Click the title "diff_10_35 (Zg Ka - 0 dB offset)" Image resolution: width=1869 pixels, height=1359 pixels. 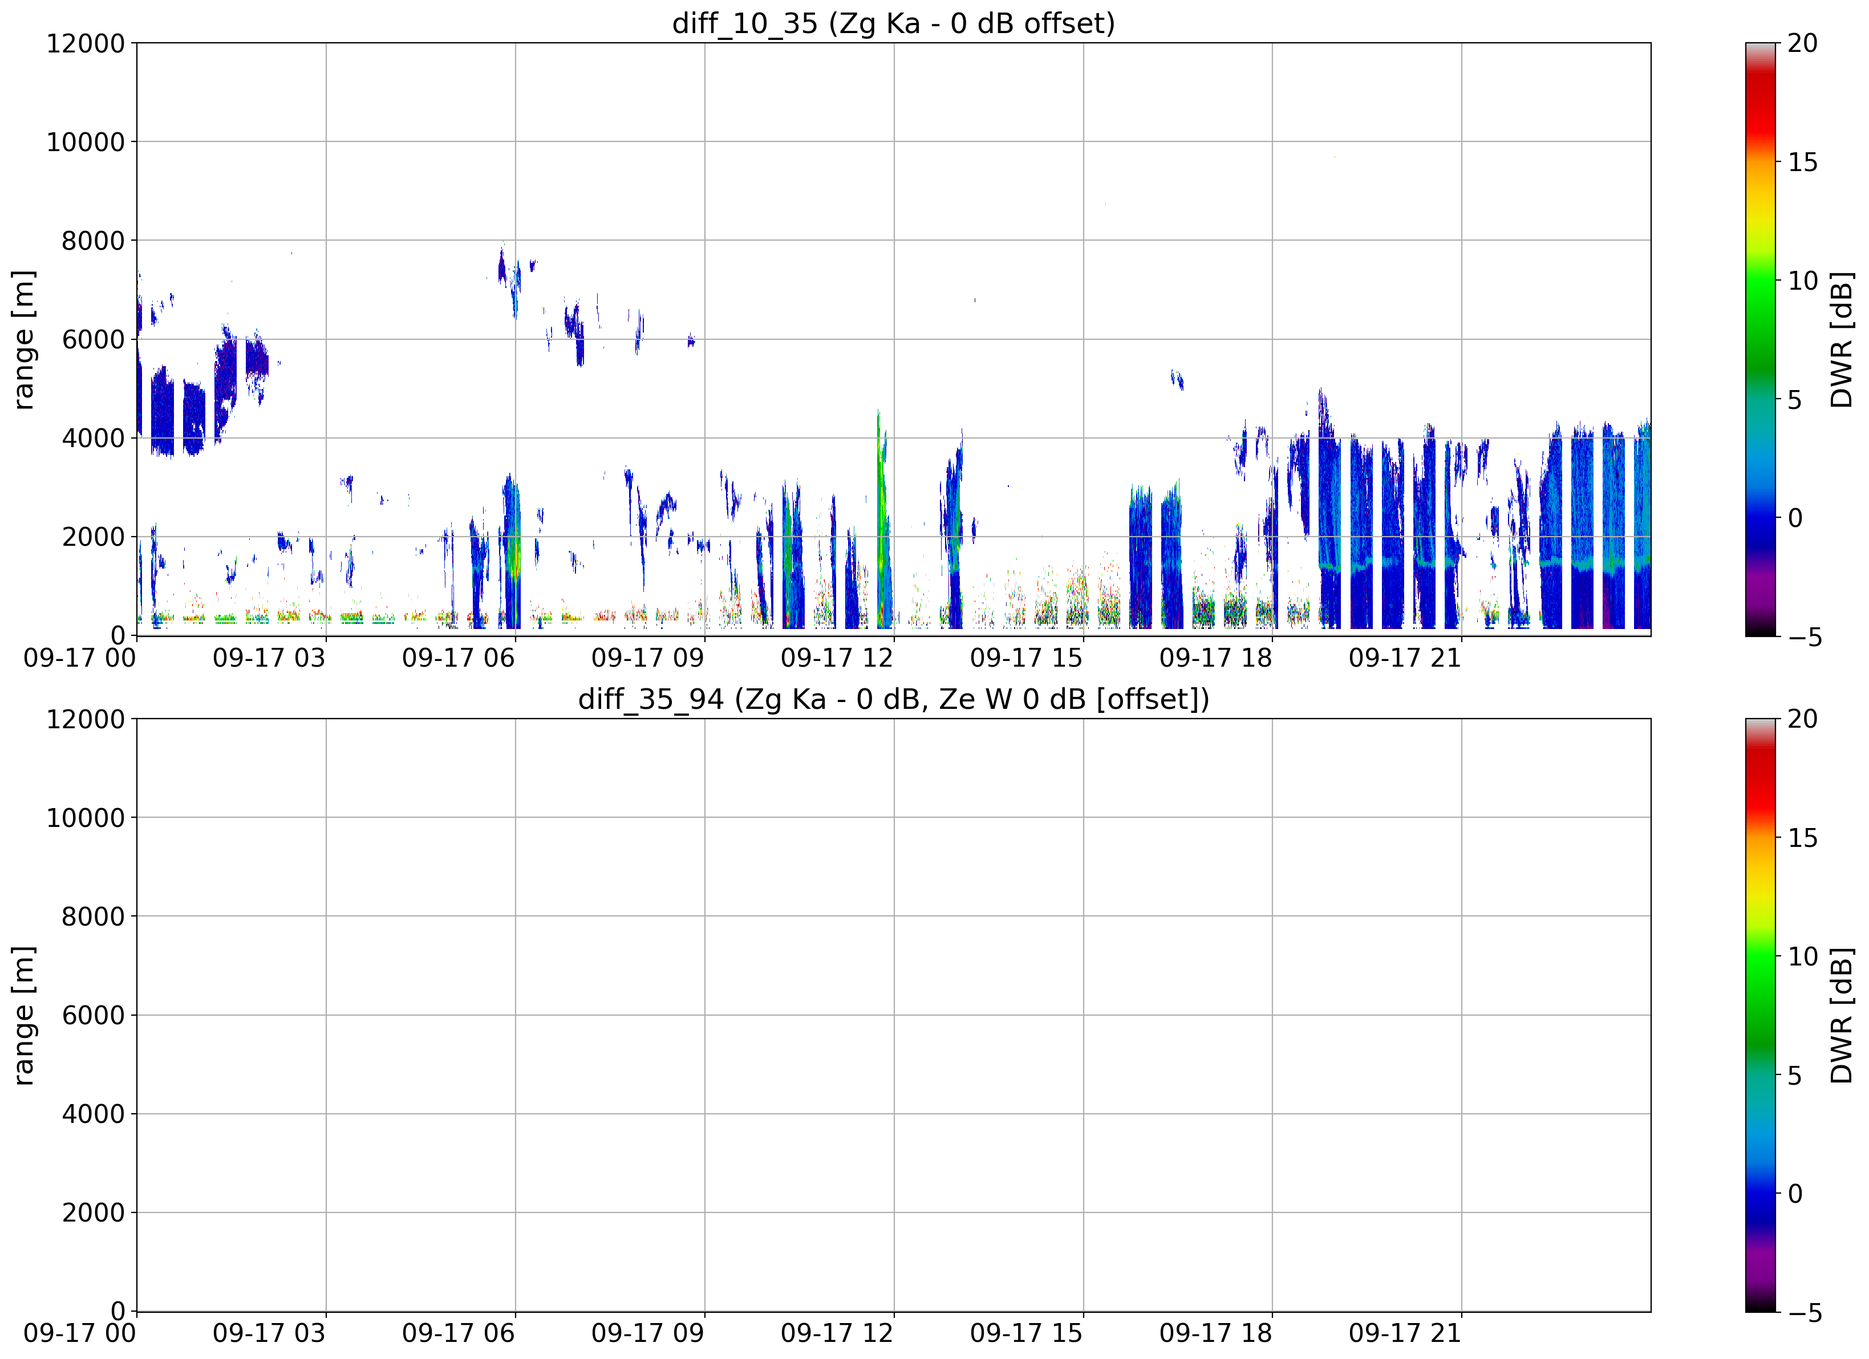coord(893,23)
